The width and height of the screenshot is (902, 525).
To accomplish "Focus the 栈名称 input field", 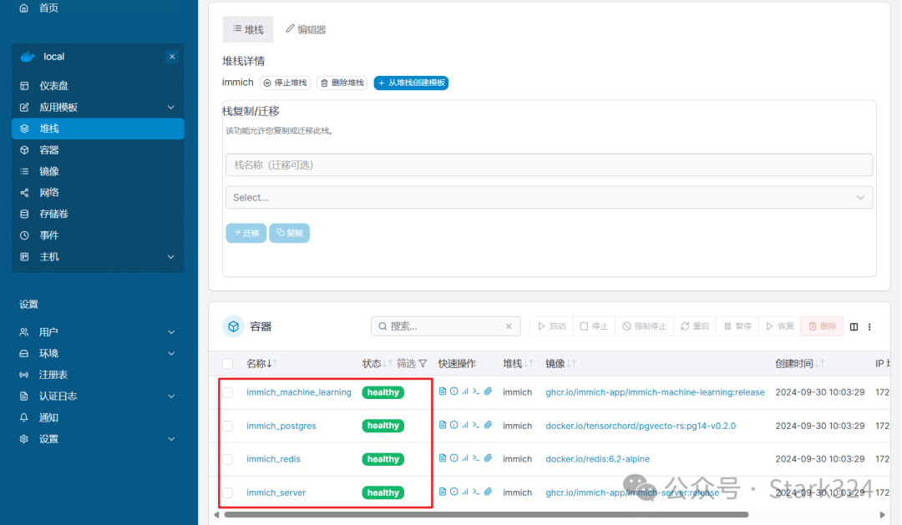I will [x=550, y=165].
